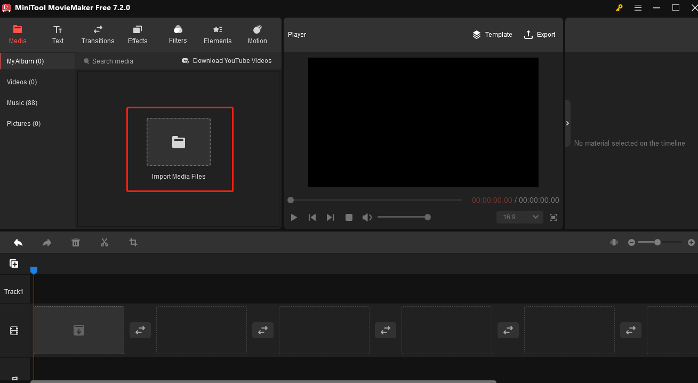Click the fifth transition slot icon
Screen dimensions: 698x383
631,330
